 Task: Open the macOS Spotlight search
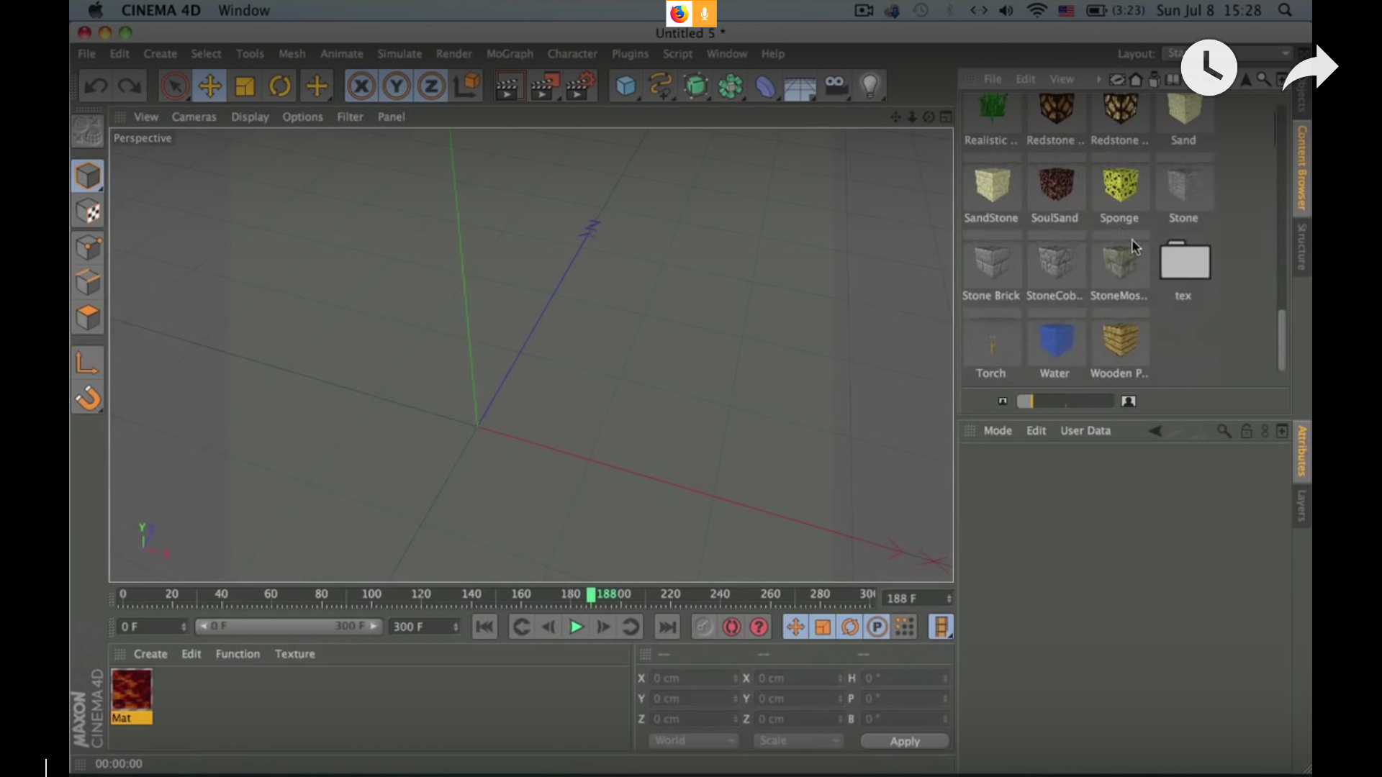pyautogui.click(x=1285, y=11)
